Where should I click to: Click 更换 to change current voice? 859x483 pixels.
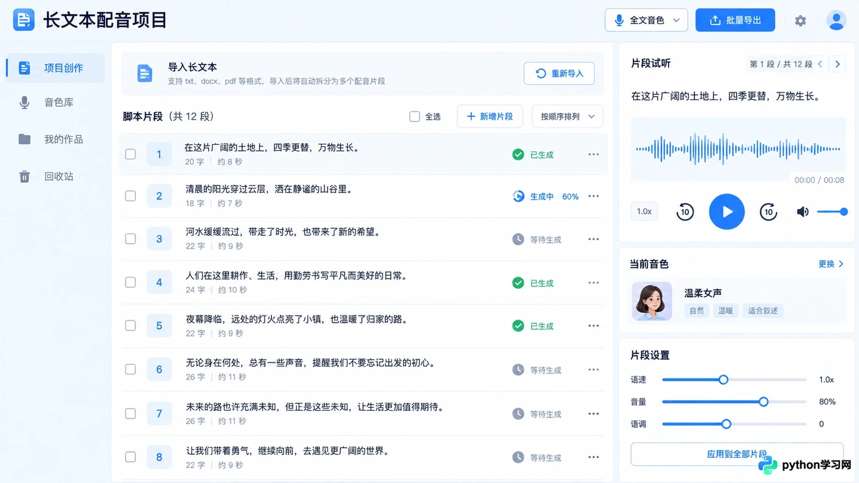(831, 264)
